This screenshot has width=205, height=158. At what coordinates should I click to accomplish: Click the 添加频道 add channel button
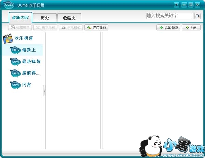pyautogui.click(x=168, y=27)
